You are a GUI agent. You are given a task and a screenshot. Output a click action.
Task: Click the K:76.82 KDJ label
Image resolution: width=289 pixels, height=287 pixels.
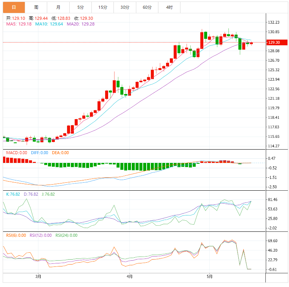pyautogui.click(x=13, y=194)
